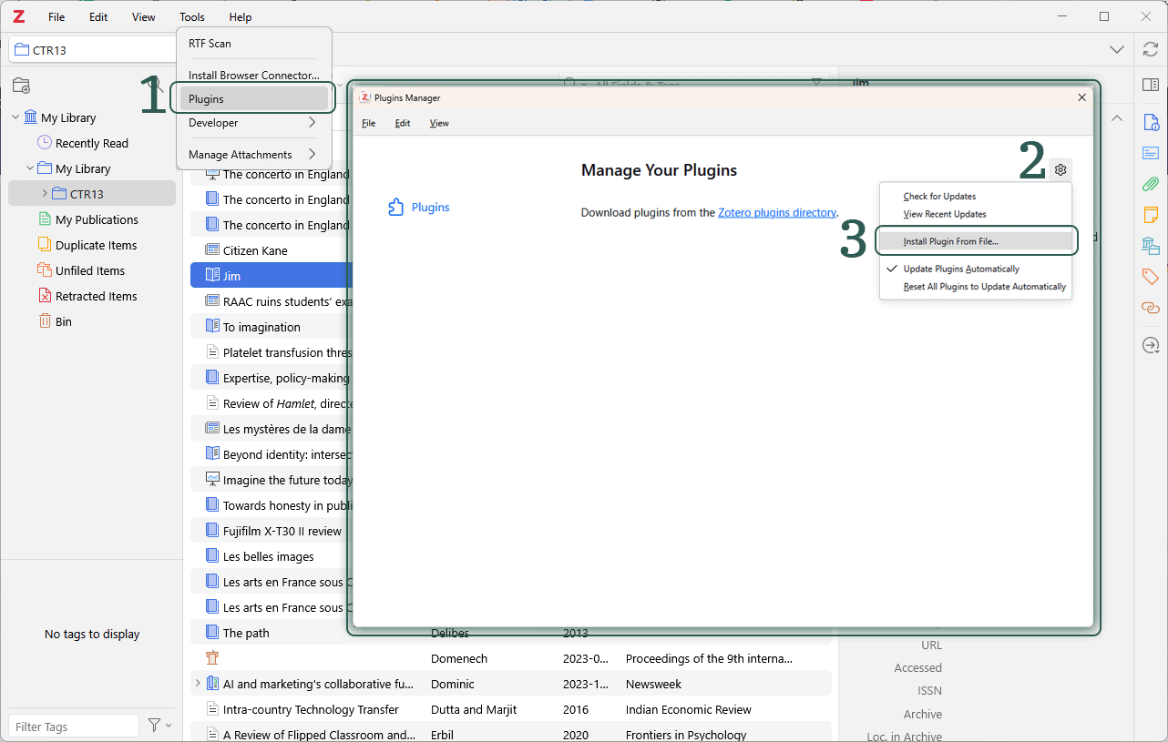Open View menu in Plugins Manager
Screen dimensions: 1168x742
click(x=439, y=123)
